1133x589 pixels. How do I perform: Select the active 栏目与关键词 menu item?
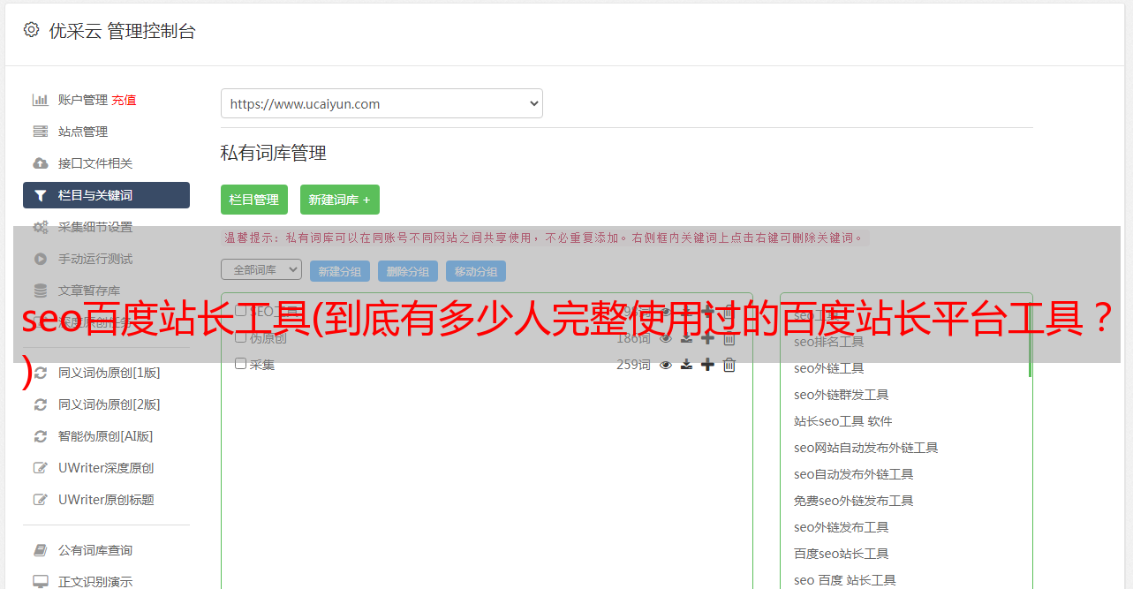[x=106, y=195]
